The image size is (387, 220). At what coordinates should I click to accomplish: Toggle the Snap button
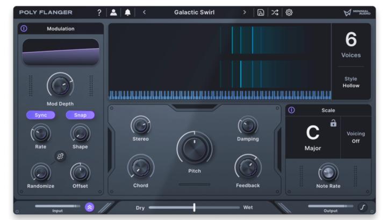[x=80, y=115]
